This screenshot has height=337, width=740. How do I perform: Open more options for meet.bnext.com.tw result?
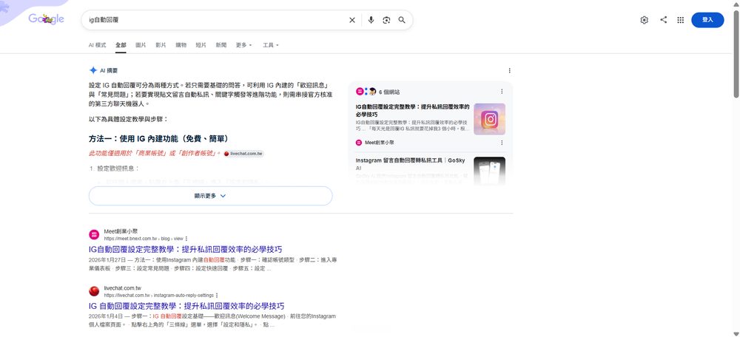coord(186,239)
